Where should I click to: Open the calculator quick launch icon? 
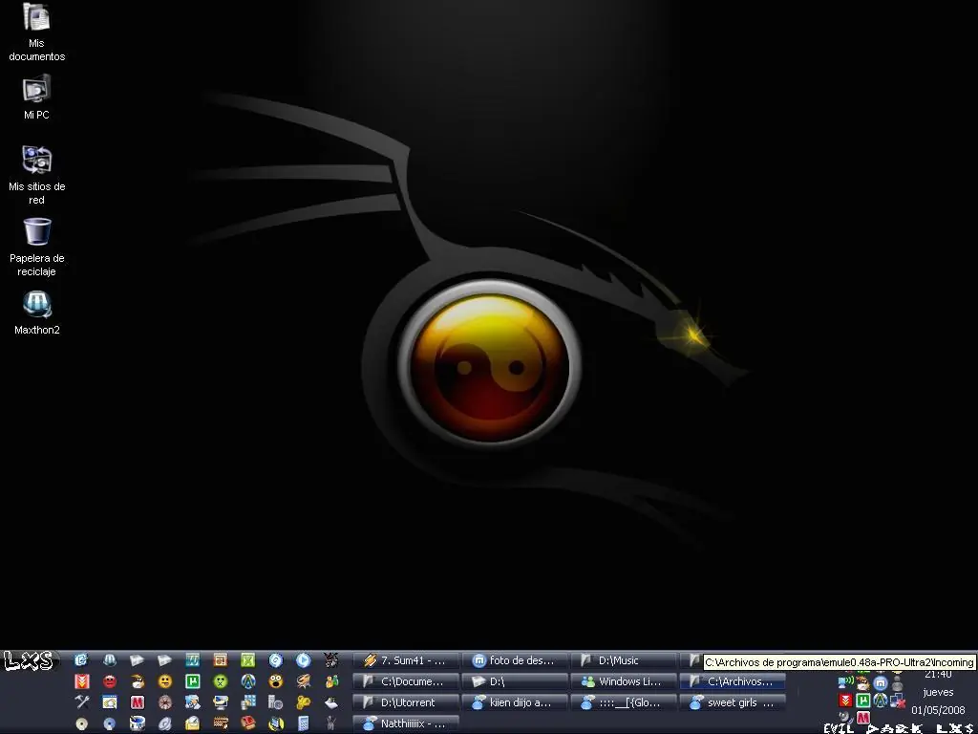(304, 723)
